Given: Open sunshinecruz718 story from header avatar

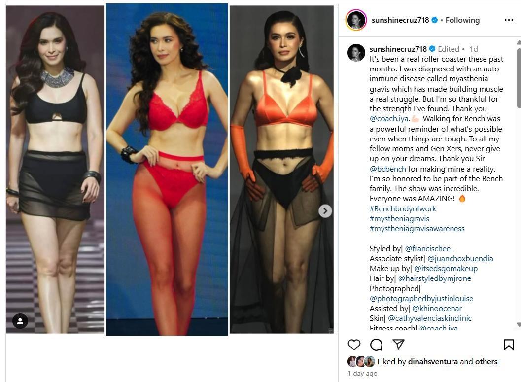Looking at the screenshot, I should click(356, 20).
